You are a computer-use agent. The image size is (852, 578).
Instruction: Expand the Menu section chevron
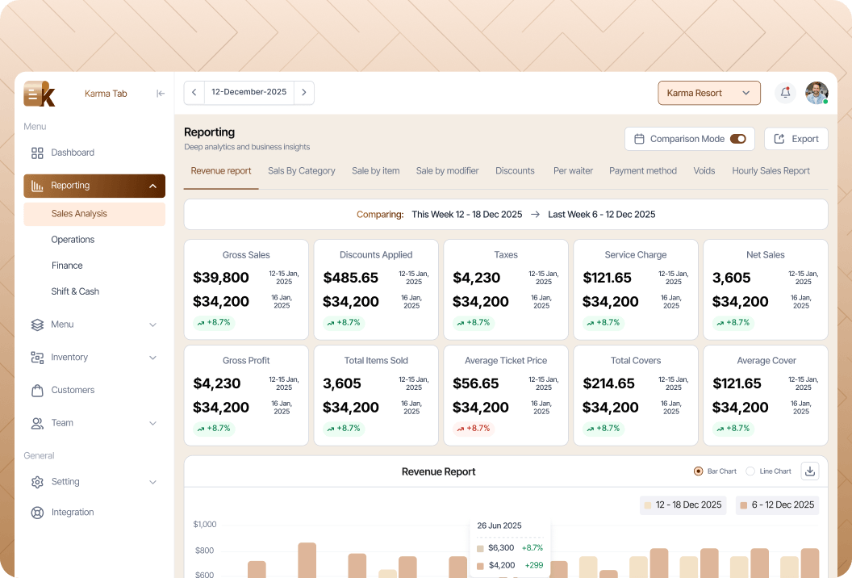152,325
